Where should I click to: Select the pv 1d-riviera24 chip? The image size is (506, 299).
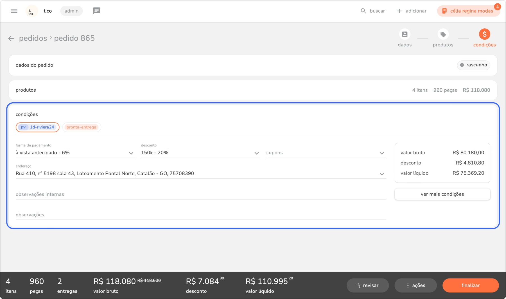38,127
